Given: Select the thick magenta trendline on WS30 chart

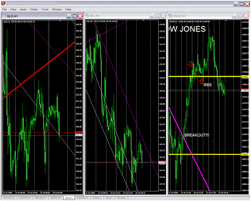Looking at the screenshot, I should [189, 149].
